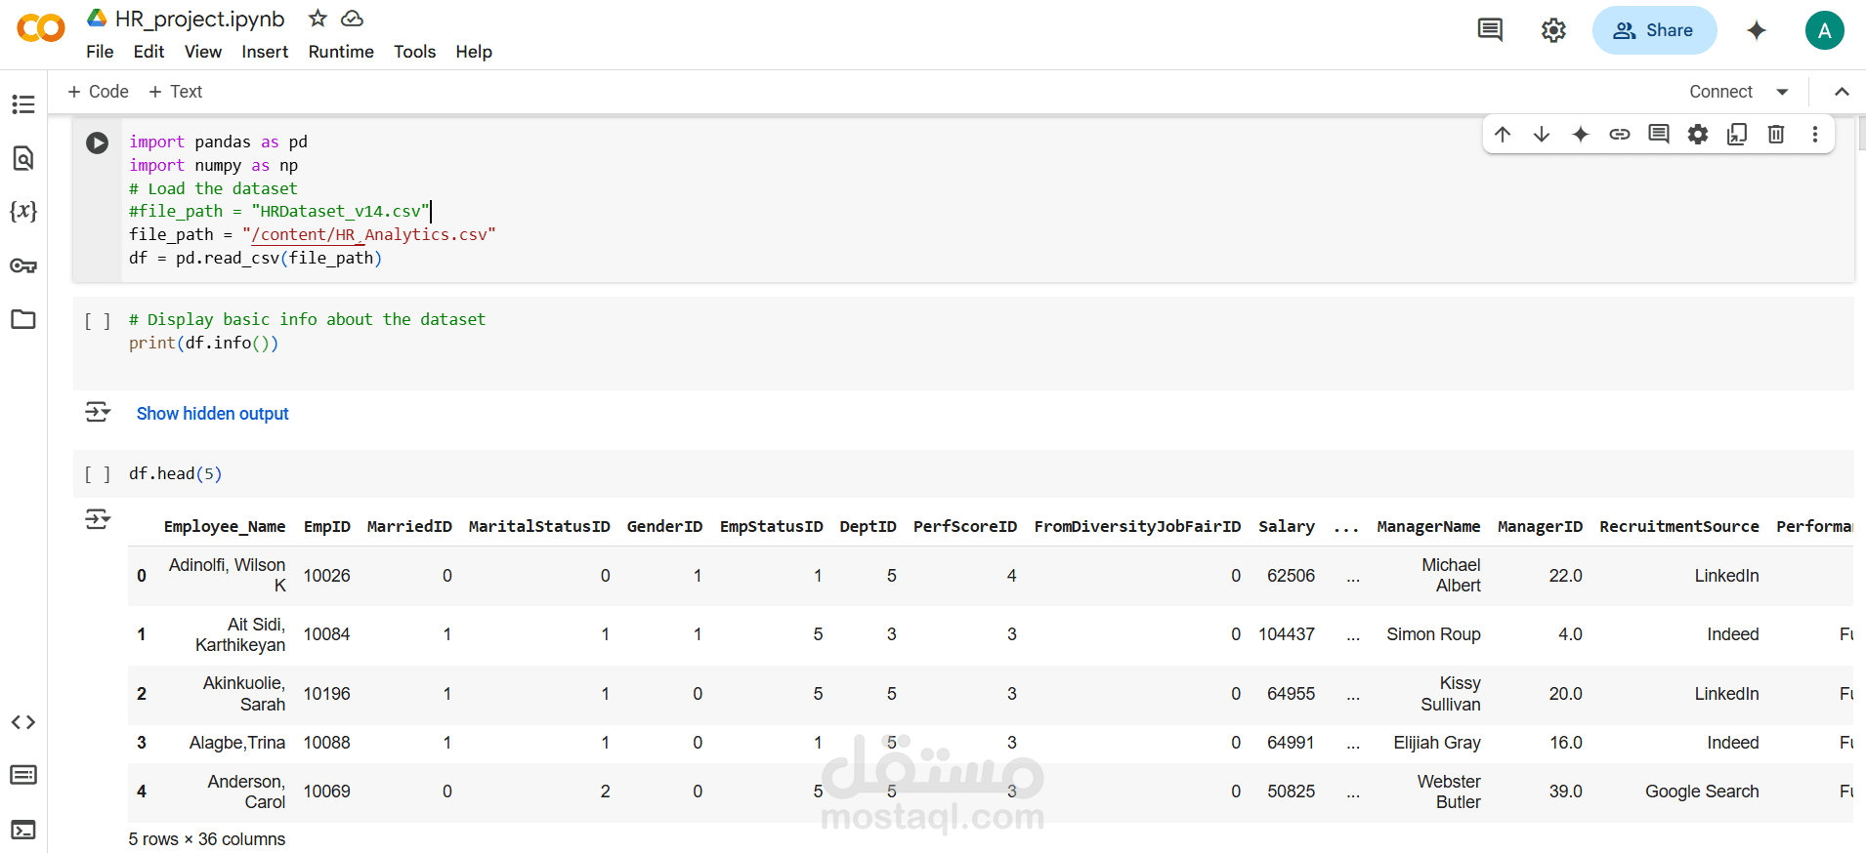Toggle output of df.info cell

(x=98, y=412)
